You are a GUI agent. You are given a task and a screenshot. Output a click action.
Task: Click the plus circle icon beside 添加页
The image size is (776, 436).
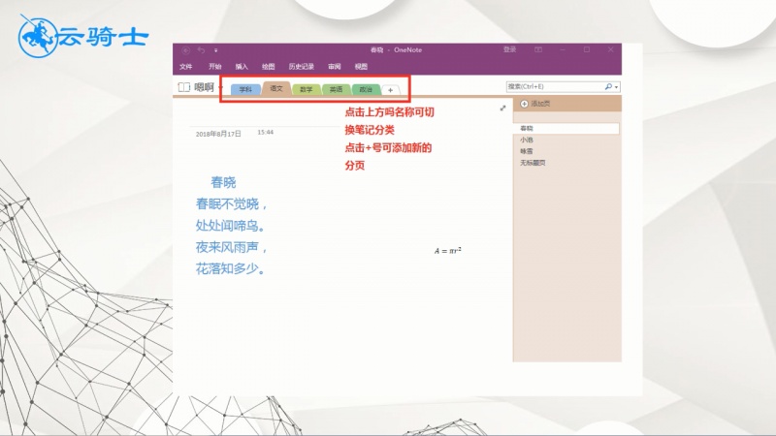[x=524, y=104]
